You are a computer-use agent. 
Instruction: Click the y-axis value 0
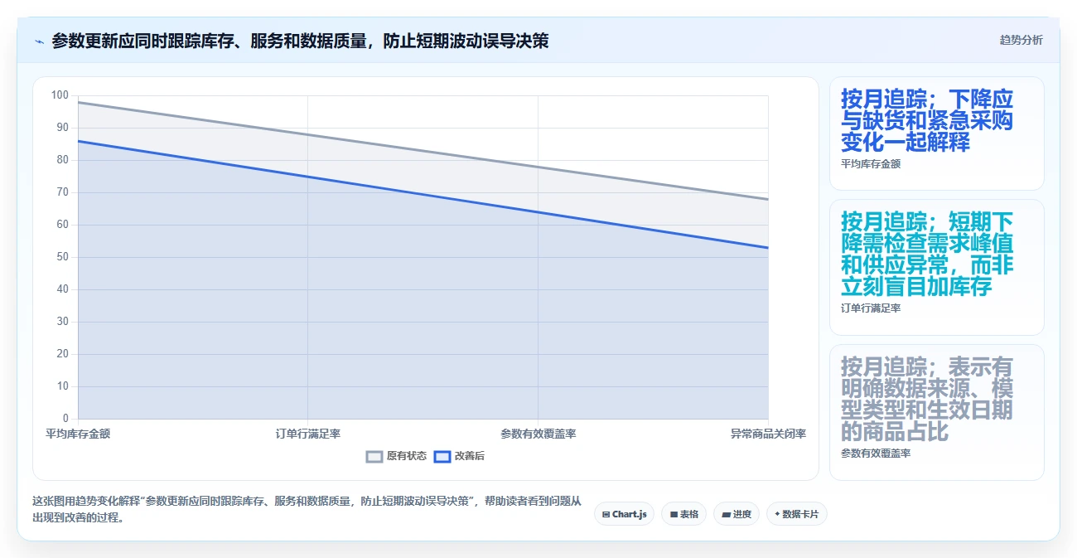(x=66, y=419)
